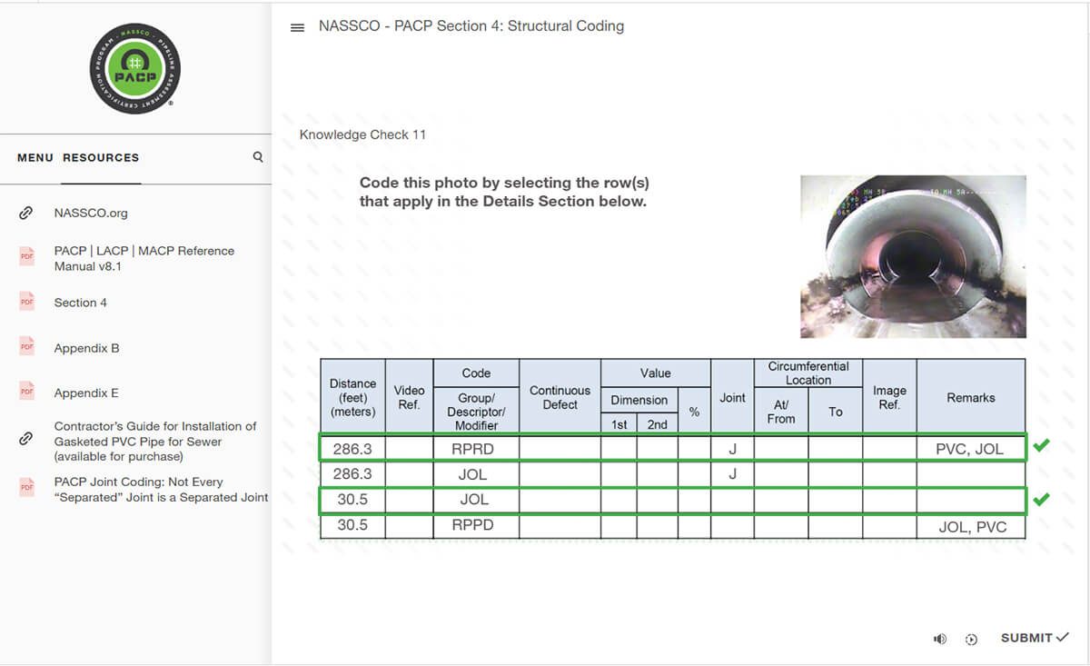Click the 'Distance (feet) (meters)' header

click(352, 397)
